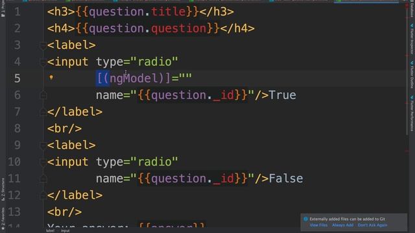Open the Database tool window tab
The height and width of the screenshot is (233, 415).
412,9
